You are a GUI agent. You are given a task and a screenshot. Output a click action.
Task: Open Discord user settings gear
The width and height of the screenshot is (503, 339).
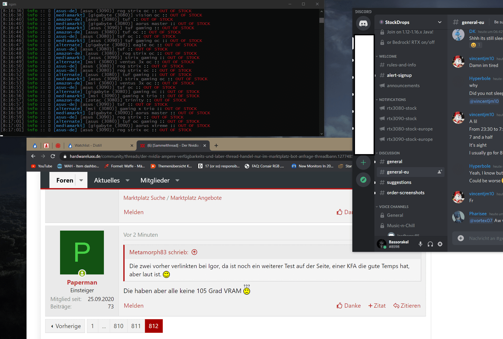click(x=440, y=244)
